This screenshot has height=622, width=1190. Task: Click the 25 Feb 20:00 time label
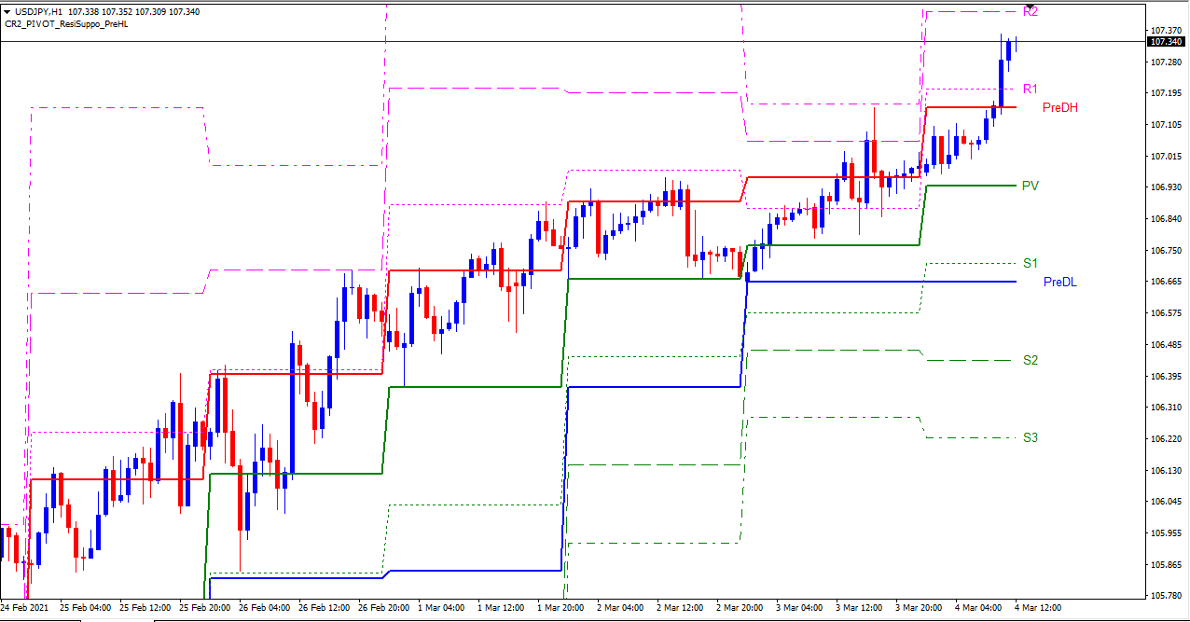(x=204, y=607)
